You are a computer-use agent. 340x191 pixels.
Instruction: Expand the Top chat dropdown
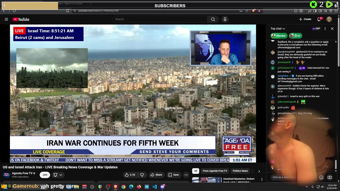pyautogui.click(x=278, y=28)
